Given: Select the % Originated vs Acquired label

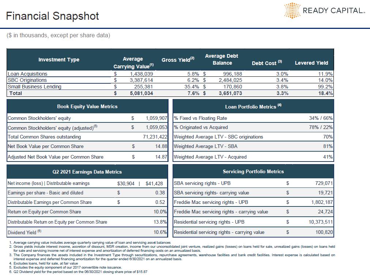Looking at the screenshot, I should click(201, 128).
